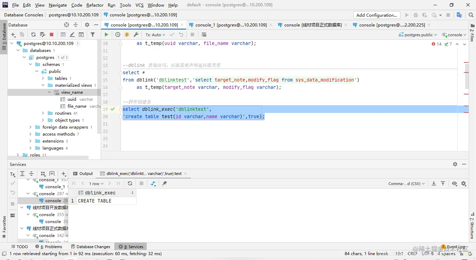Image resolution: width=476 pixels, height=260 pixels.
Task: Toggle the eye view icon in results toolbar
Action: (x=454, y=183)
